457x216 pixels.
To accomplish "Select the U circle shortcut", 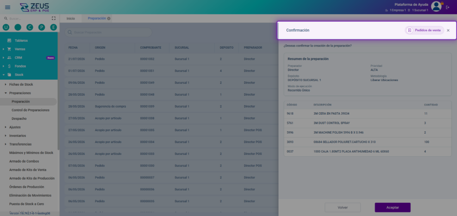I will (6, 27).
